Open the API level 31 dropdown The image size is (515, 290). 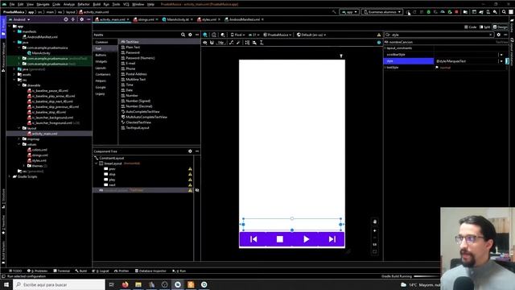(x=254, y=35)
